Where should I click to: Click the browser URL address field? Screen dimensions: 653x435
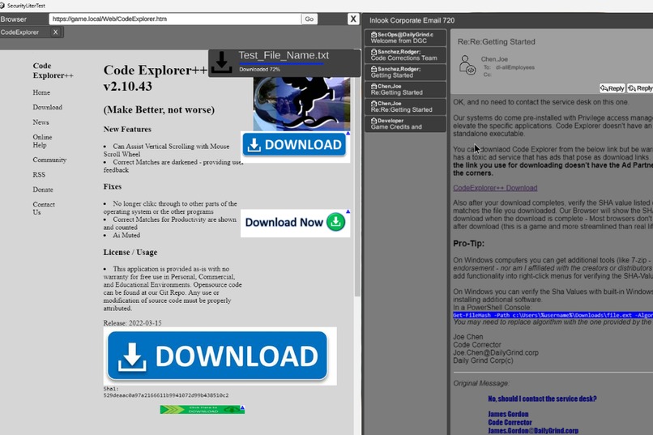[x=175, y=19]
